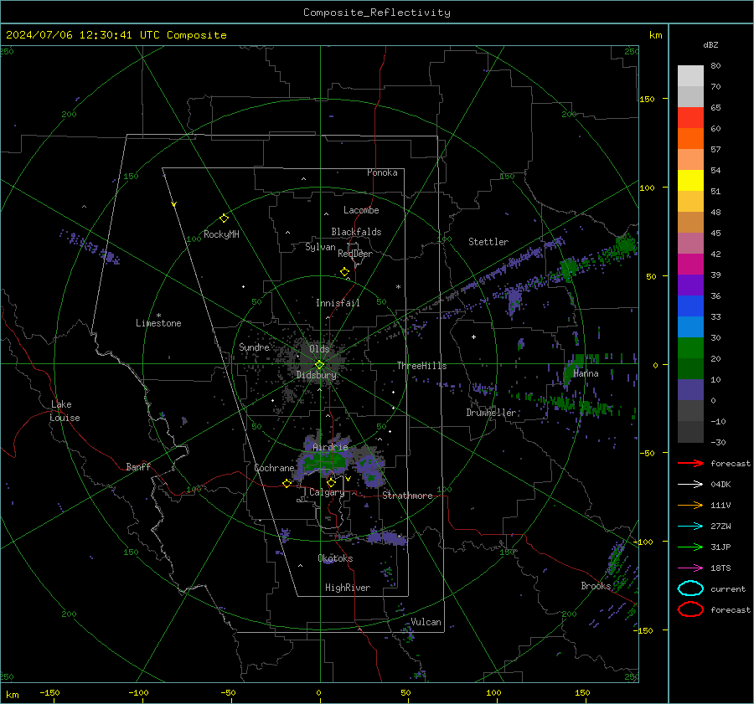Click the Hanna city label
This screenshot has width=754, height=704.
coord(586,373)
